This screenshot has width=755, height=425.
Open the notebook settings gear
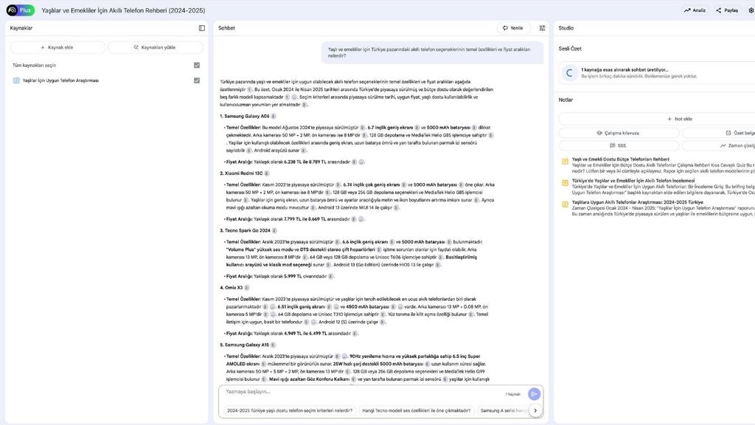[x=750, y=10]
